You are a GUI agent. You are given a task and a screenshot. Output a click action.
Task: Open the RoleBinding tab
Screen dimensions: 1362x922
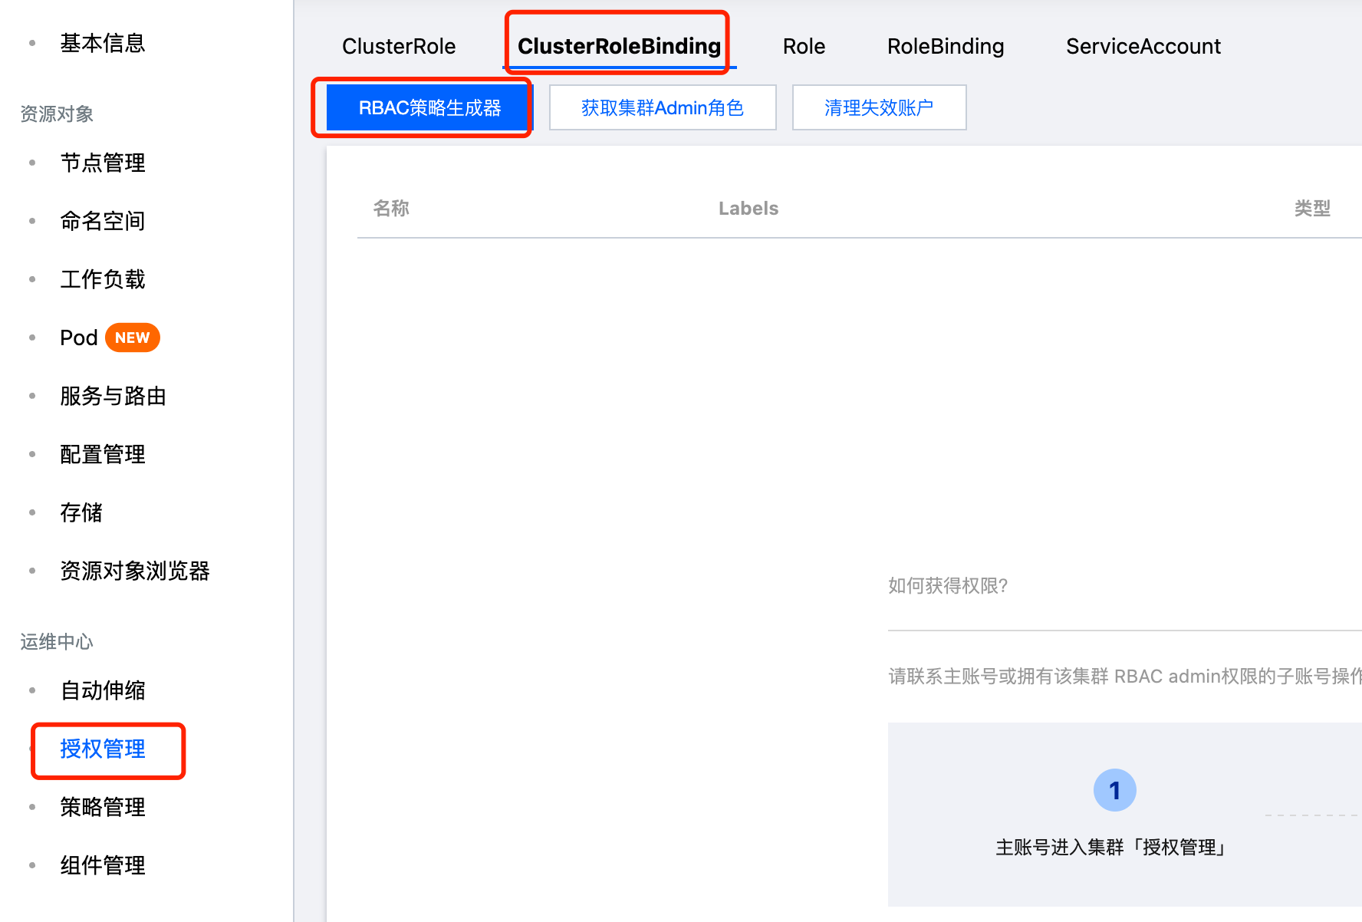click(945, 47)
